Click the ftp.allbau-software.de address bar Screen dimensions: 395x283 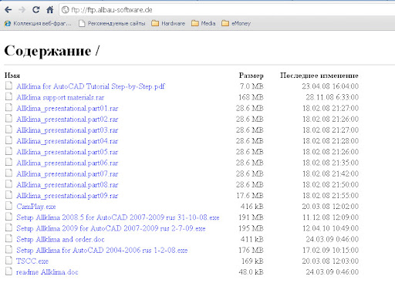[x=228, y=10]
